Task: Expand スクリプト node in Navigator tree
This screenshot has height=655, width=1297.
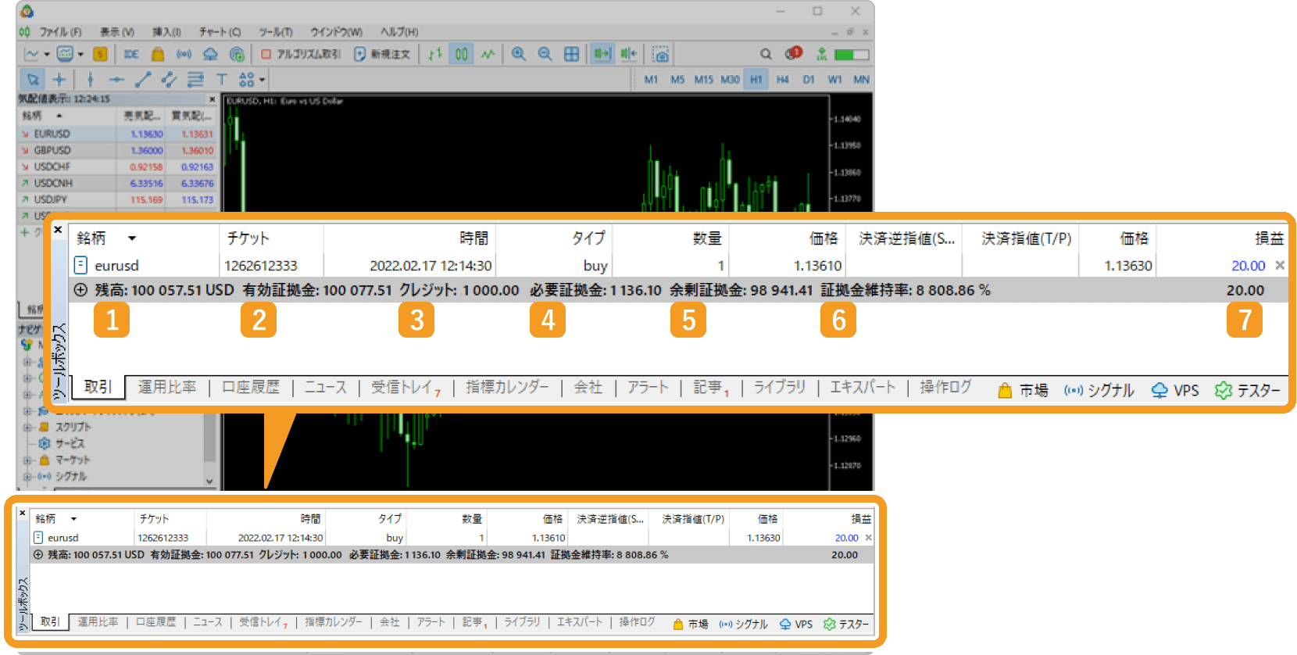Action: [28, 428]
